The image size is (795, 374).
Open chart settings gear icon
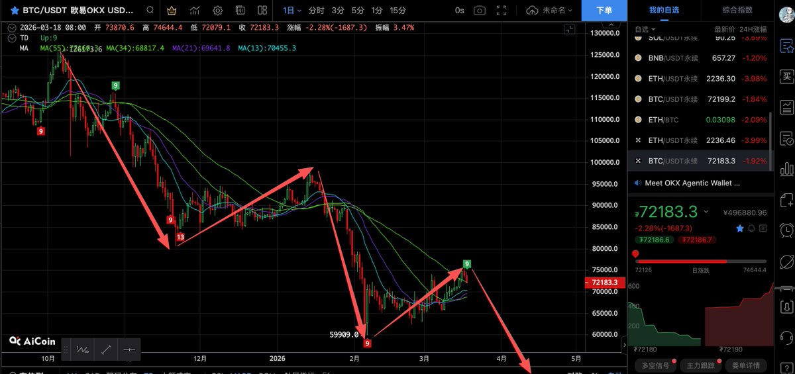click(217, 11)
